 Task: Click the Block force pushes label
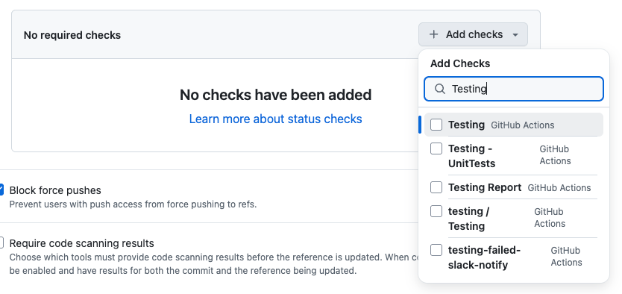point(55,190)
